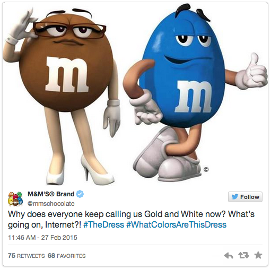Viewport: 271px width, 269px height.
Task: Open the #WhatColorsAreThisDress hashtag link
Action: (177, 224)
